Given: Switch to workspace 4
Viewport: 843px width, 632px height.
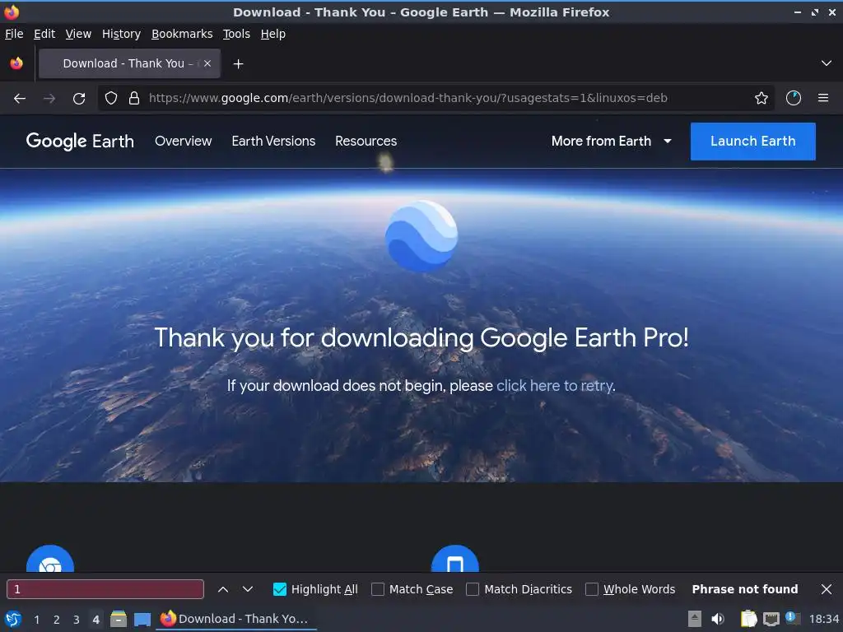Looking at the screenshot, I should click(95, 620).
